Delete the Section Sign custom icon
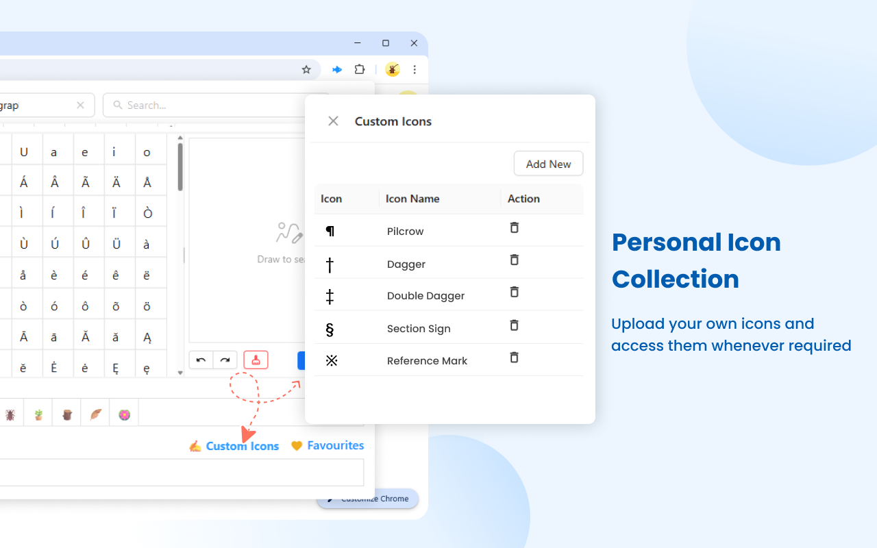Viewport: 877px width, 548px height. (x=514, y=325)
